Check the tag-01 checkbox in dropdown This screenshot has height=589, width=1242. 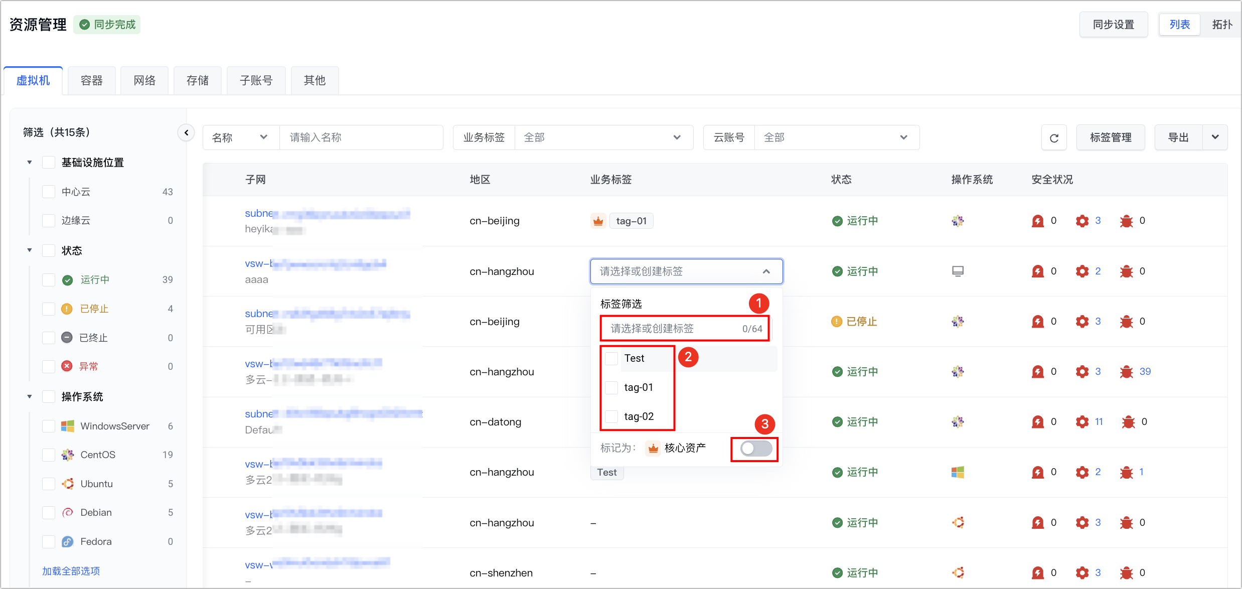611,387
